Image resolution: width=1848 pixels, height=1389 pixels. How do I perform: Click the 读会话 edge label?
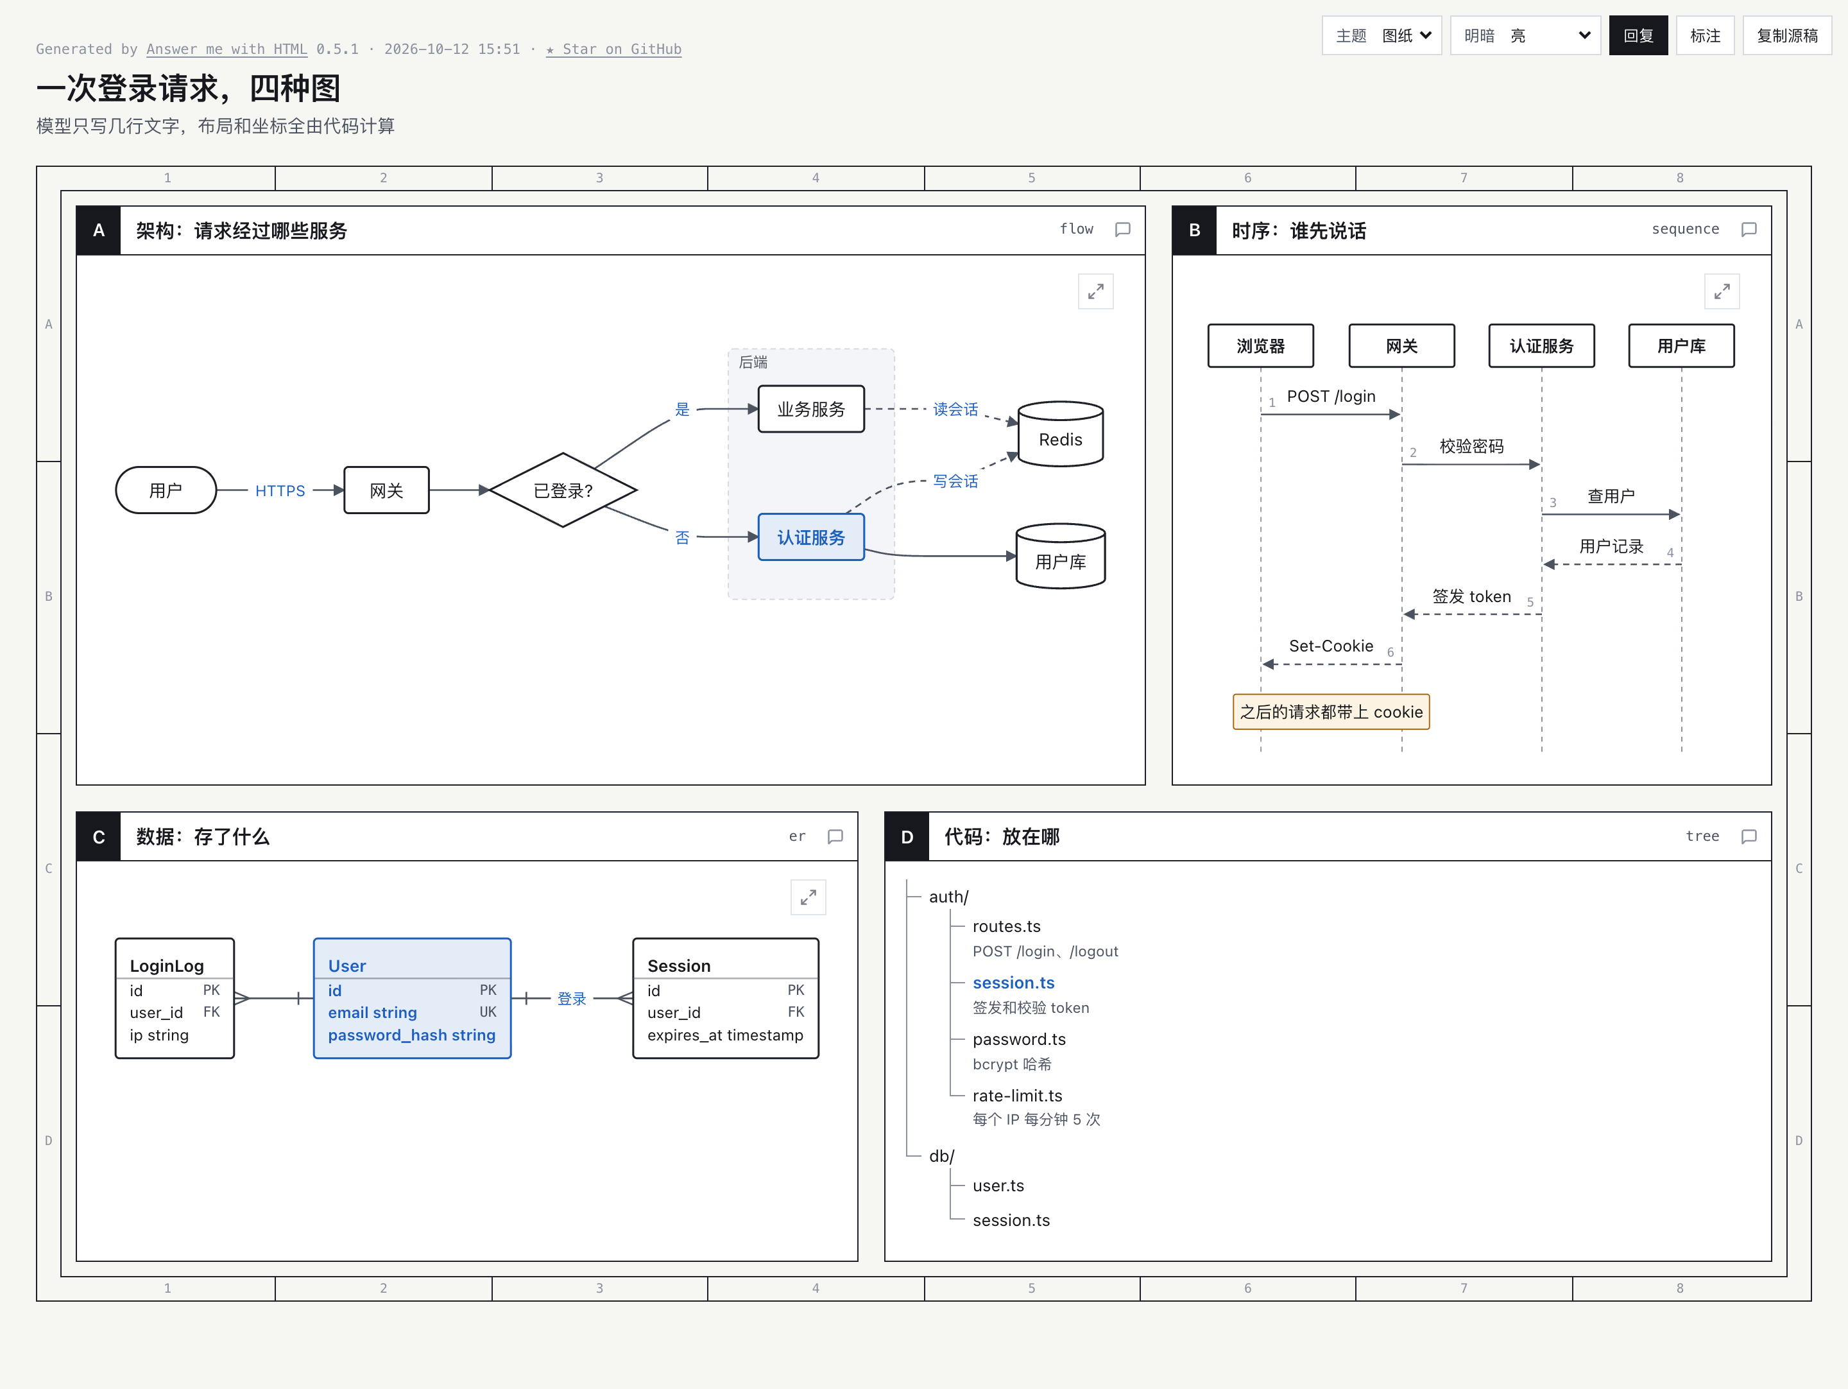[x=955, y=410]
